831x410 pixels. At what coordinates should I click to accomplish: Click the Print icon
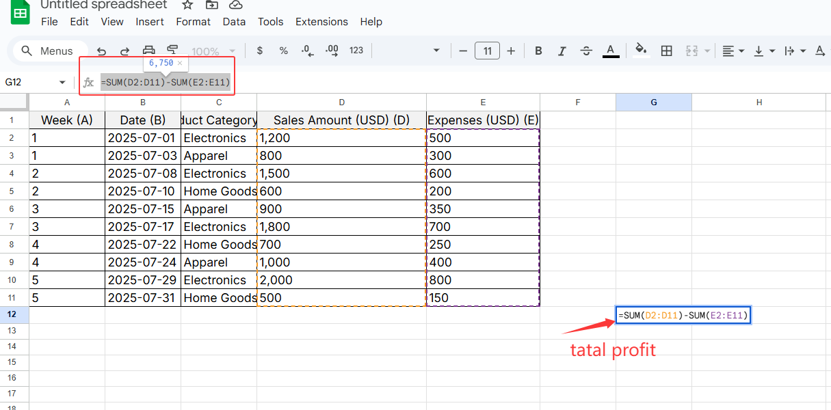pyautogui.click(x=148, y=50)
